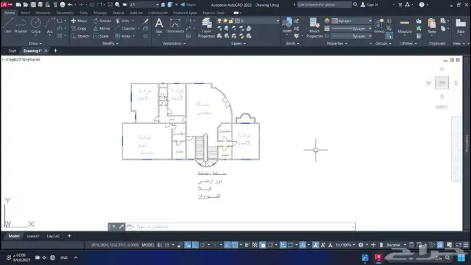Click the Plot printer icon in quick access toolbar
Screen dimensions: 471x265
click(x=63, y=5)
